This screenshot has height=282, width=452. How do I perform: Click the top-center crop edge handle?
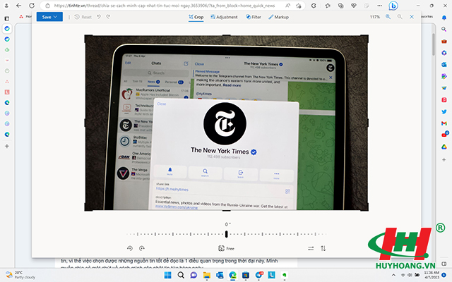click(226, 35)
